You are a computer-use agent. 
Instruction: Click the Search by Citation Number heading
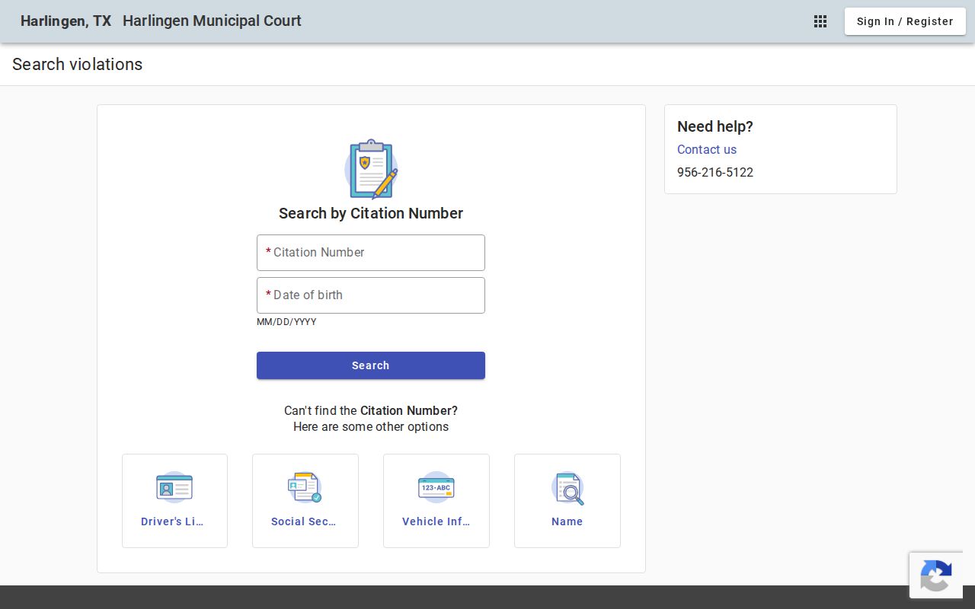point(371,213)
